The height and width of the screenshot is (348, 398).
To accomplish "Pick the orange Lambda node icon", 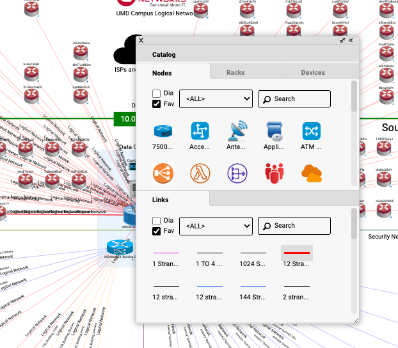I will (200, 173).
